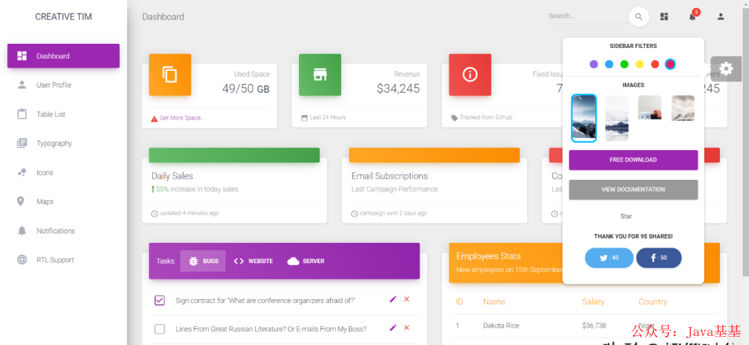Uncheck the Sign contract task checkbox
This screenshot has width=749, height=345.
(x=160, y=301)
